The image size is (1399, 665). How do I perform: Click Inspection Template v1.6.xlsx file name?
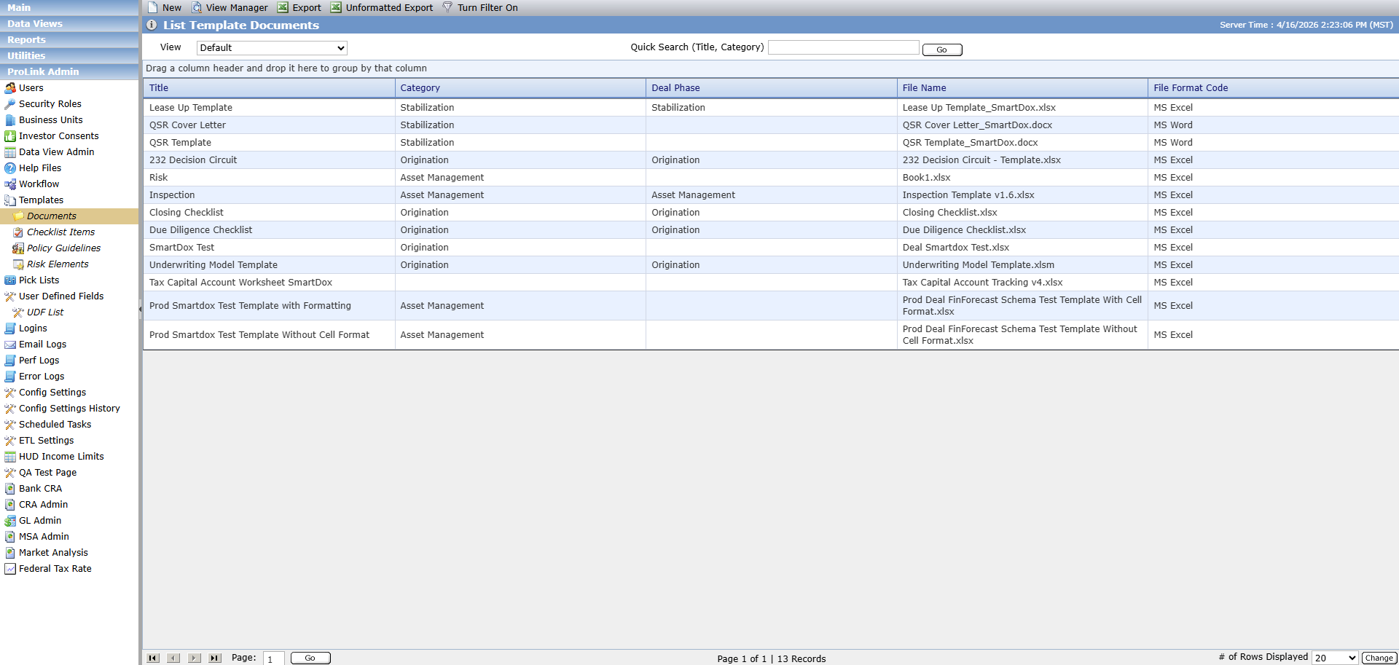[x=968, y=195]
